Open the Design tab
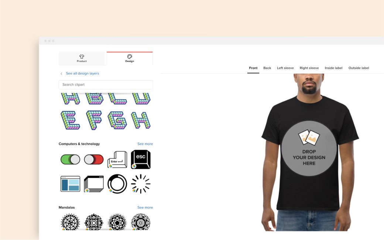 130,58
